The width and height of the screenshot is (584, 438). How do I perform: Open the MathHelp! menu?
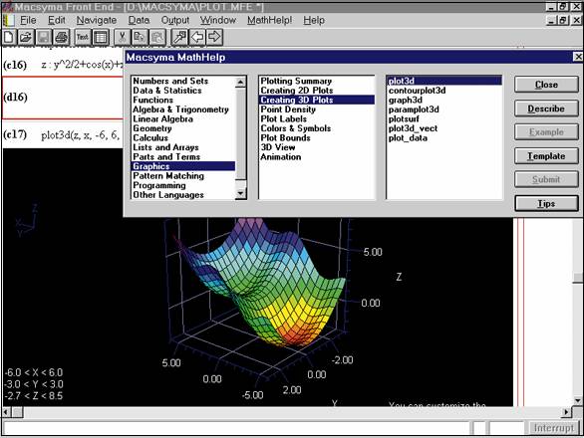coord(270,21)
